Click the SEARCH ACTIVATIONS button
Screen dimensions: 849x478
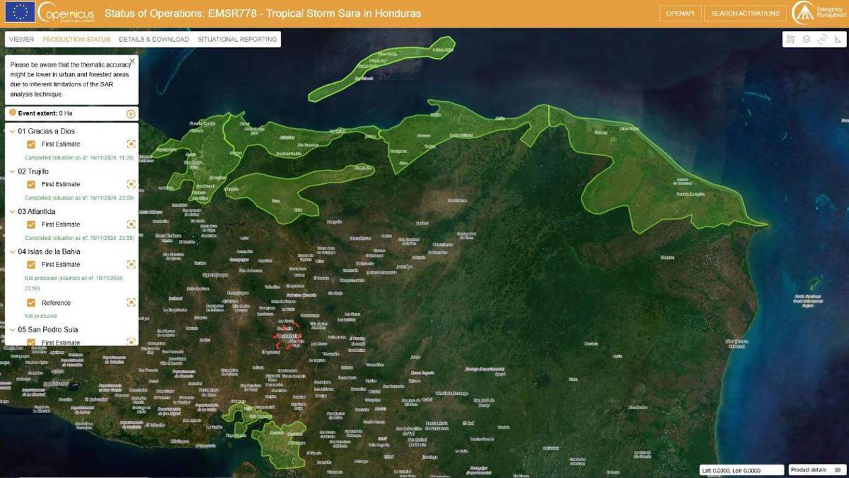745,12
